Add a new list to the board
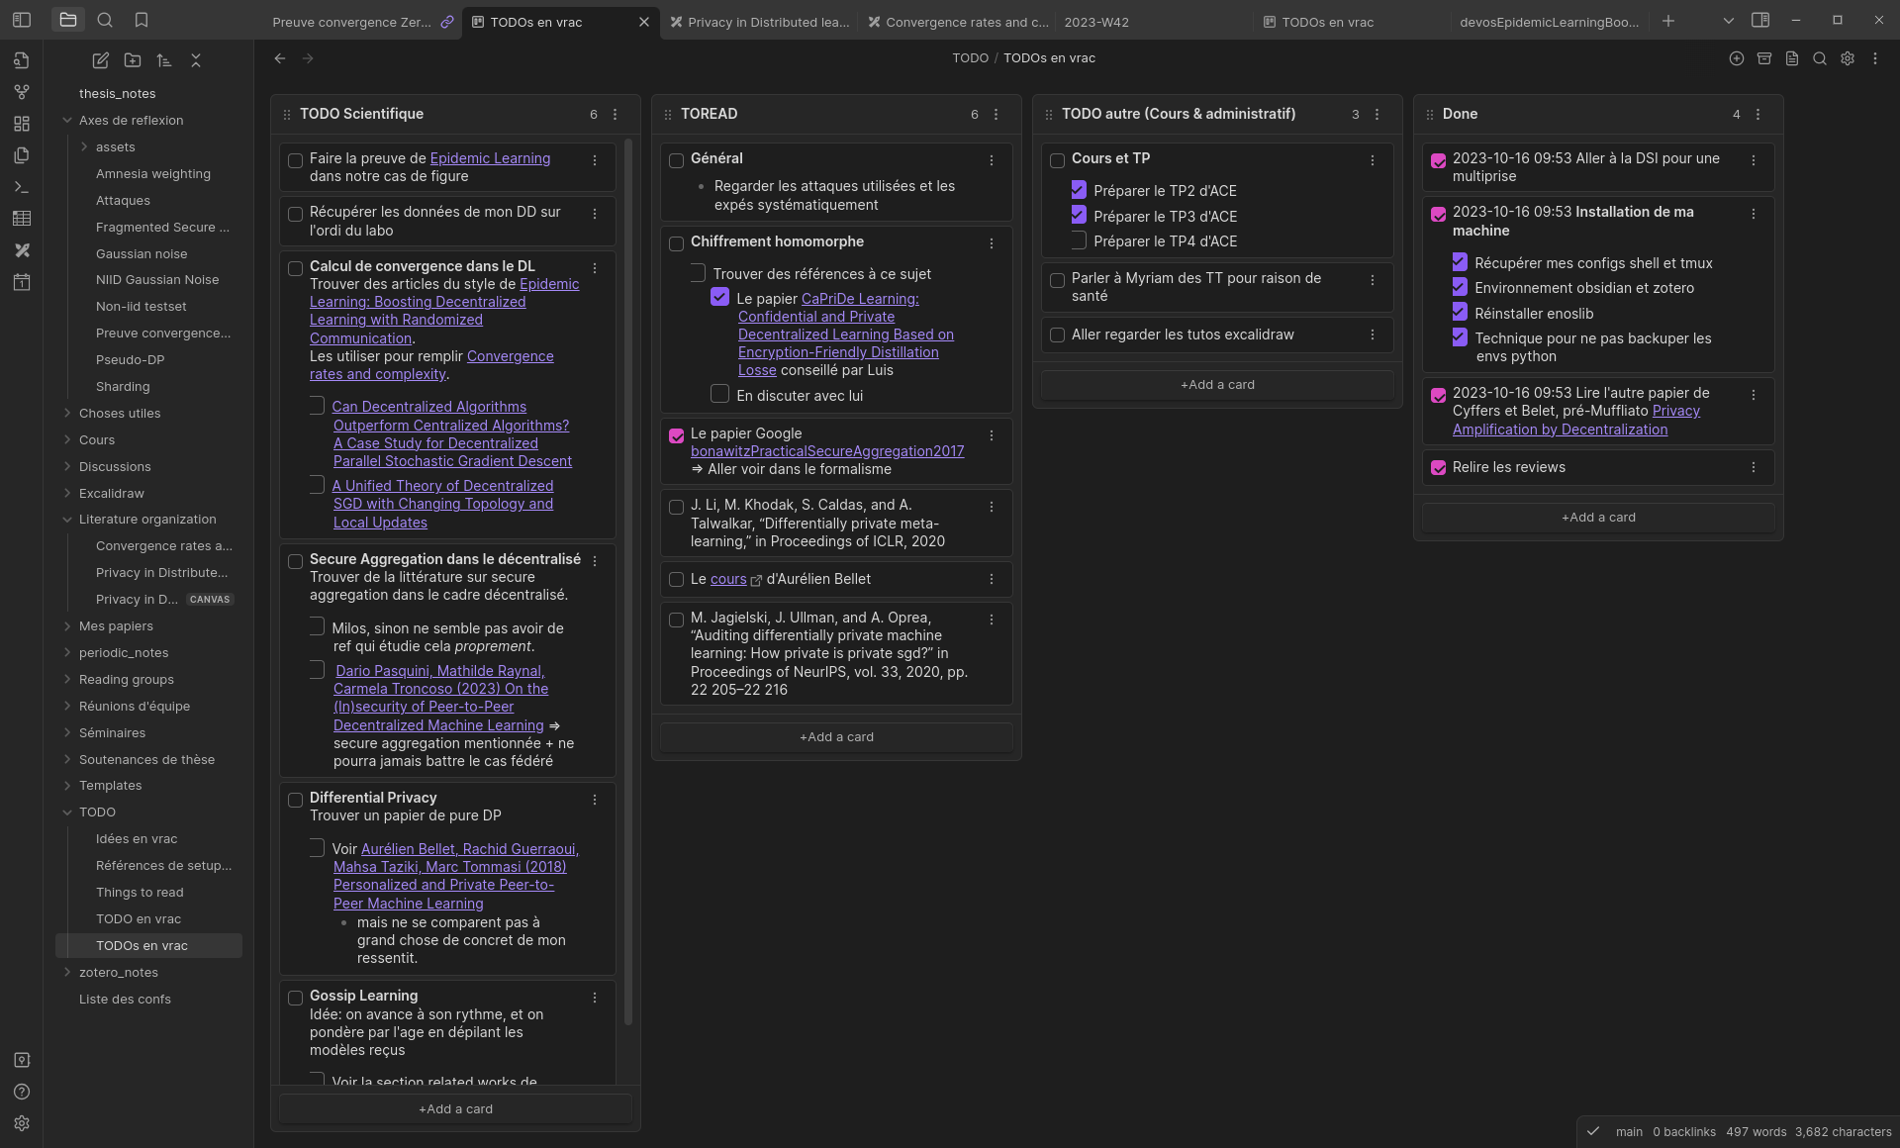This screenshot has height=1148, width=1900. click(1736, 58)
